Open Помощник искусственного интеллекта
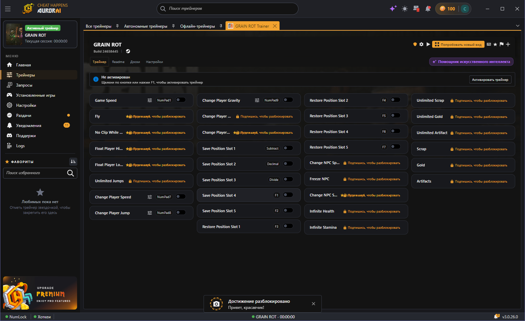This screenshot has width=525, height=321. pos(471,62)
